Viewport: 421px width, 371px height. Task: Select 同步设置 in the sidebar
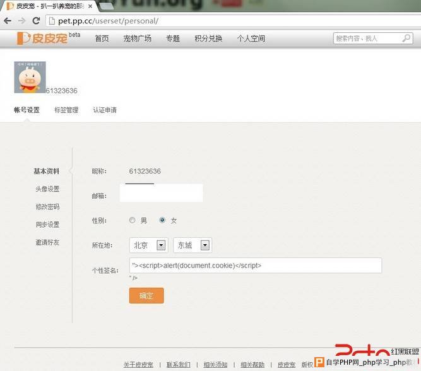pos(47,224)
